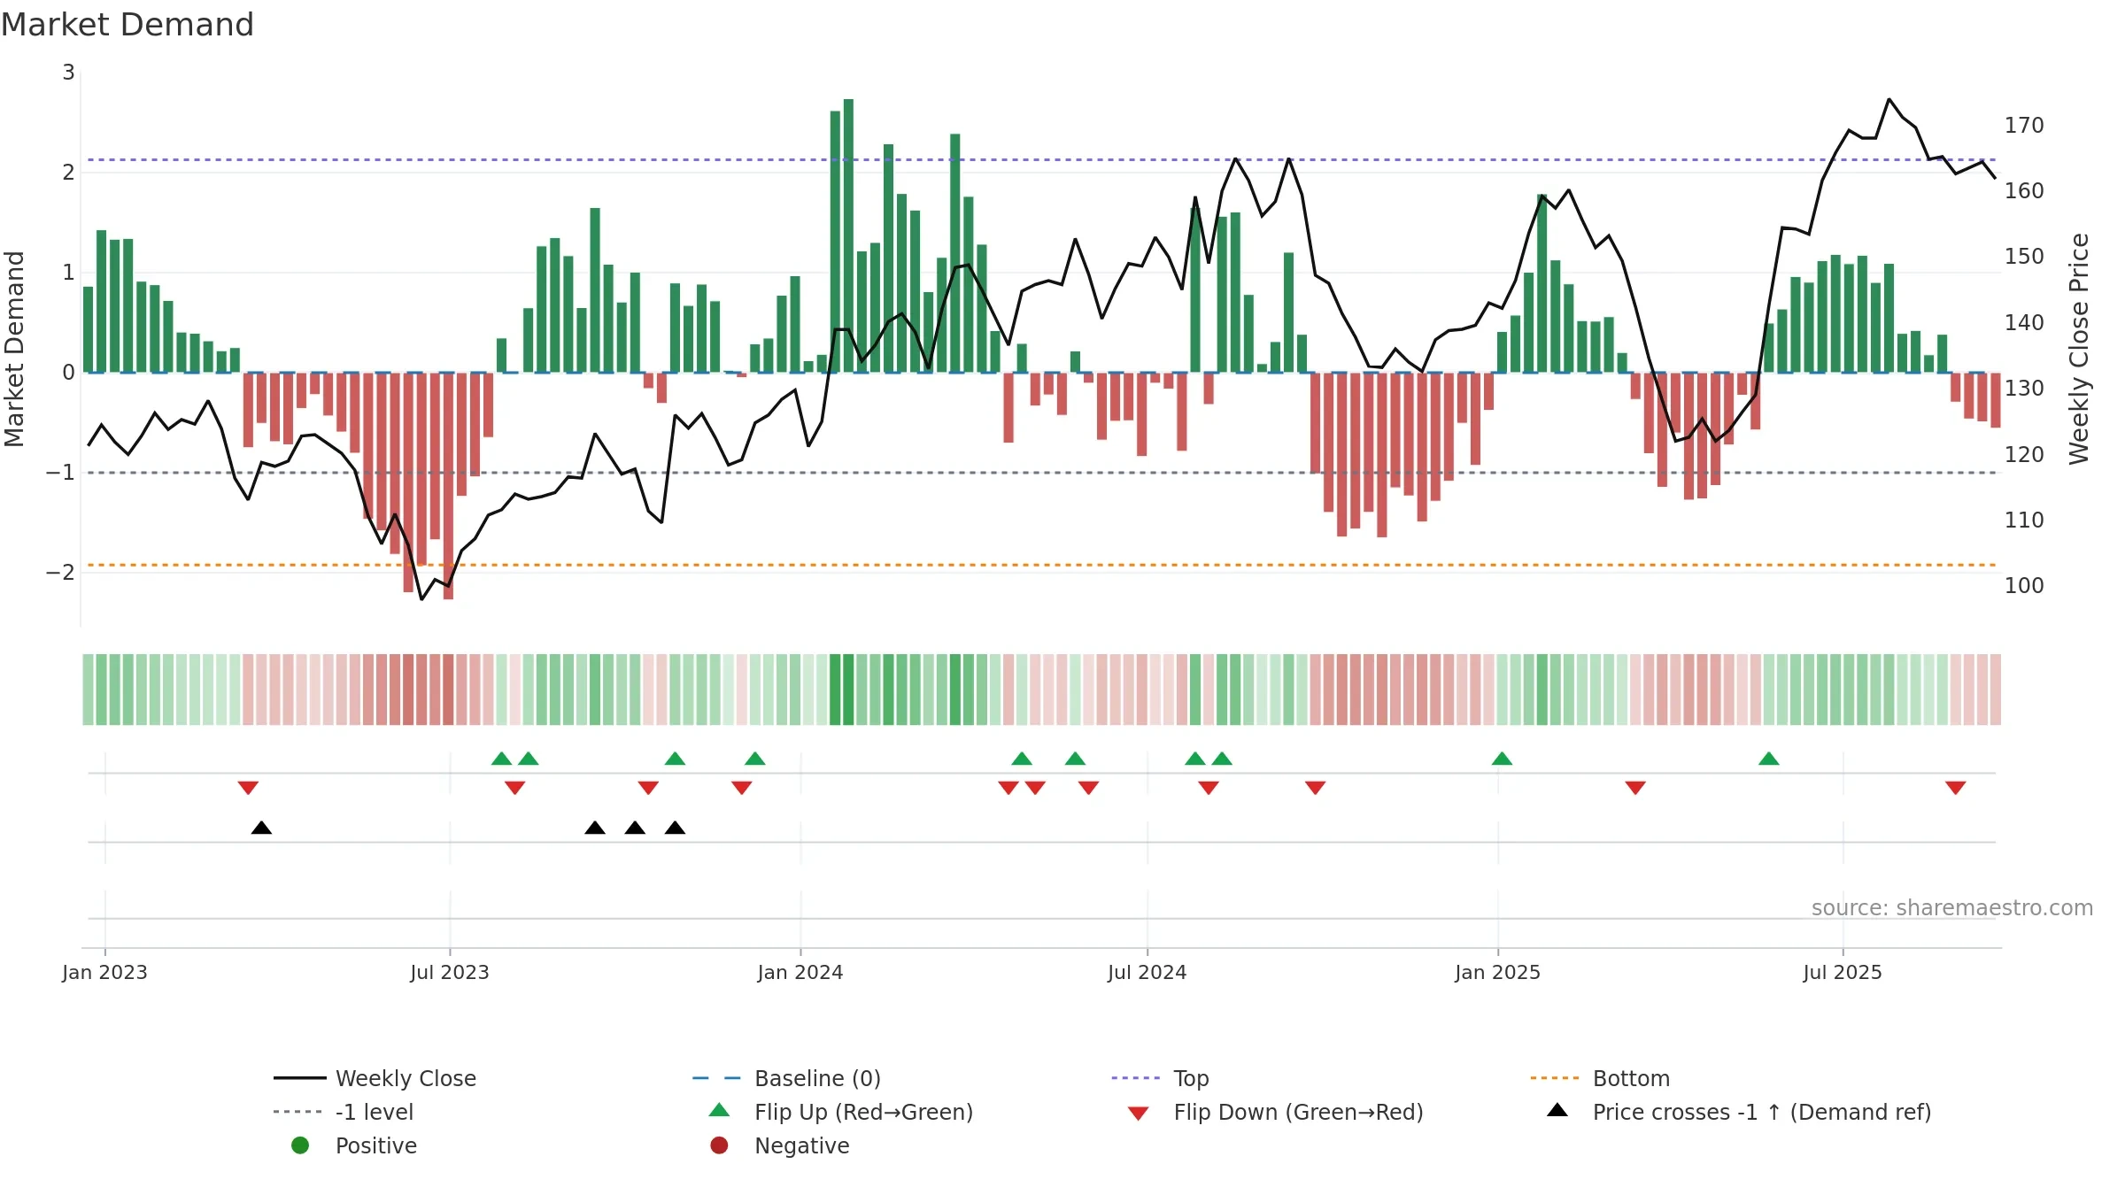Click the black Price crosses triangle in legend
Screen dimensions: 2125x1195
pyautogui.click(x=1557, y=1110)
